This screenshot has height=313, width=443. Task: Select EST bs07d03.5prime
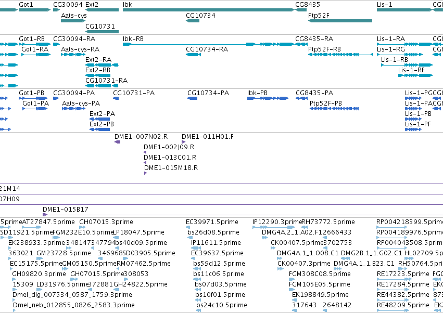(197, 289)
